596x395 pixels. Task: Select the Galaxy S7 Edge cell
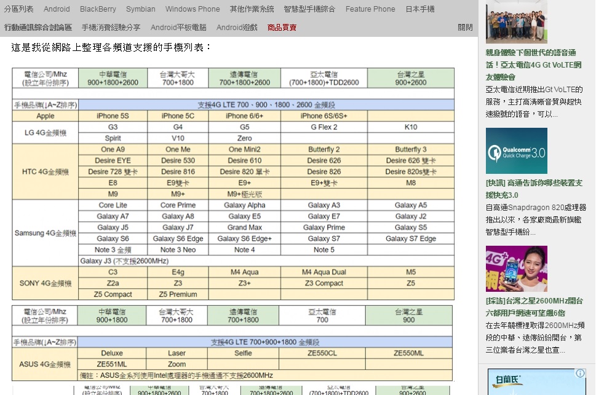pyautogui.click(x=411, y=238)
